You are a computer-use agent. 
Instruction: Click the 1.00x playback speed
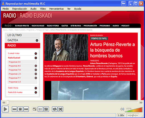121,115
